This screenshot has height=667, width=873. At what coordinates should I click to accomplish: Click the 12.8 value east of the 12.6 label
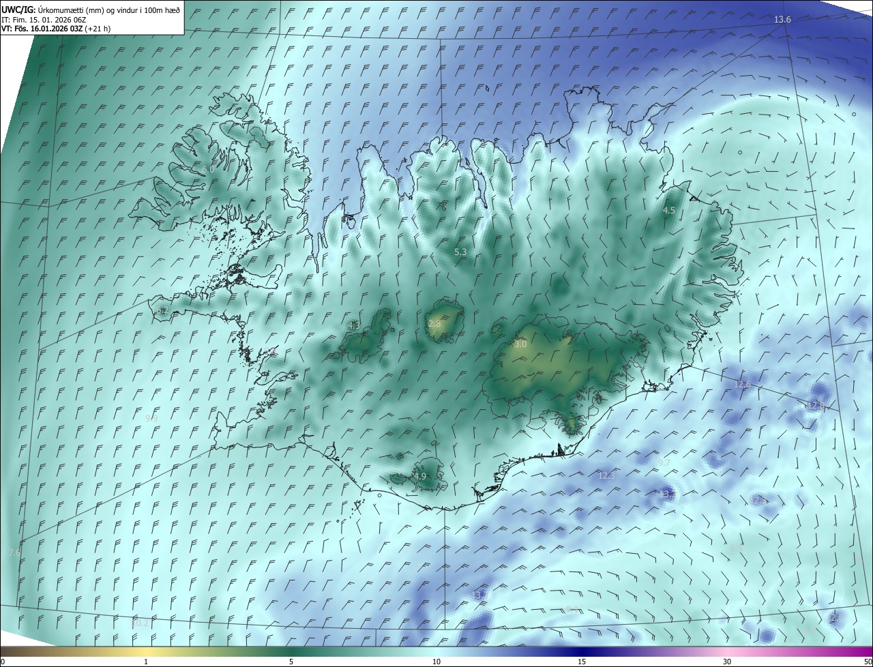pos(816,405)
